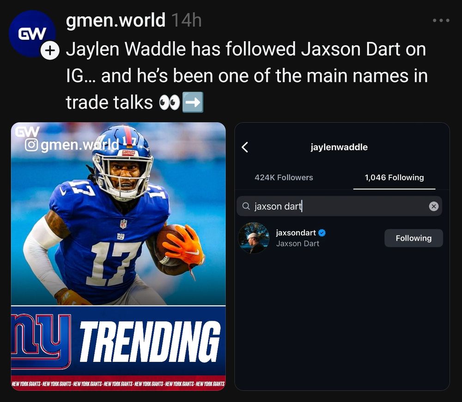This screenshot has height=402, width=462.
Task: Go back using the left chevron arrow
Action: 245,147
